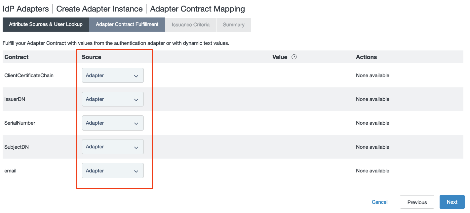Image resolution: width=470 pixels, height=213 pixels.
Task: Click the Source column header
Action: coord(92,57)
